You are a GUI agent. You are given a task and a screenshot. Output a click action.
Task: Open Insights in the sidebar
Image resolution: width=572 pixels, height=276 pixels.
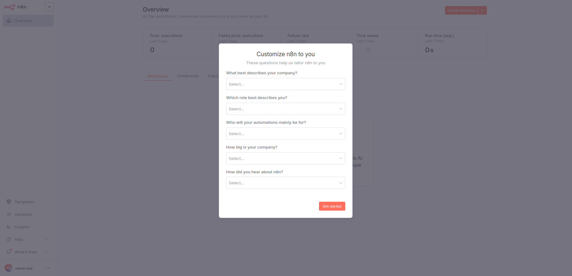click(x=28, y=227)
